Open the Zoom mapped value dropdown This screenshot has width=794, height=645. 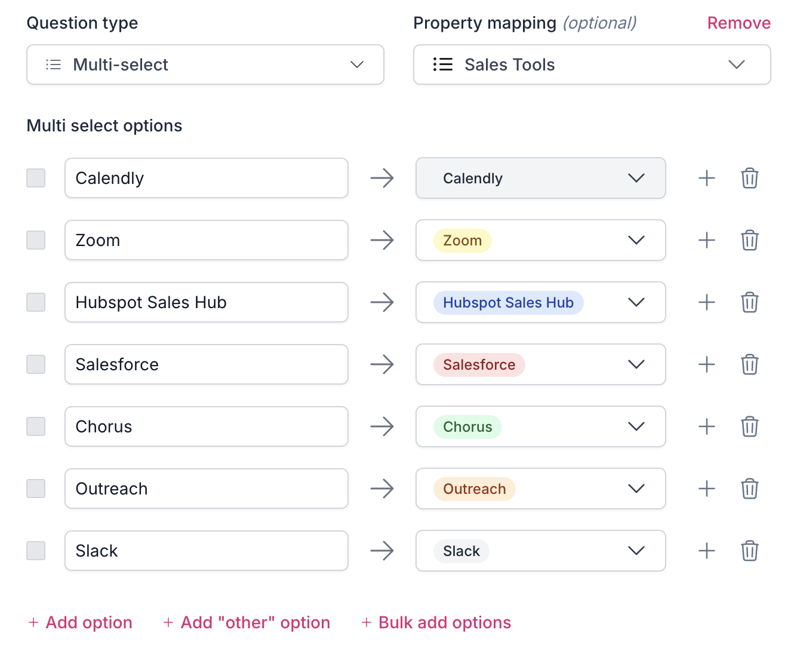tap(540, 240)
